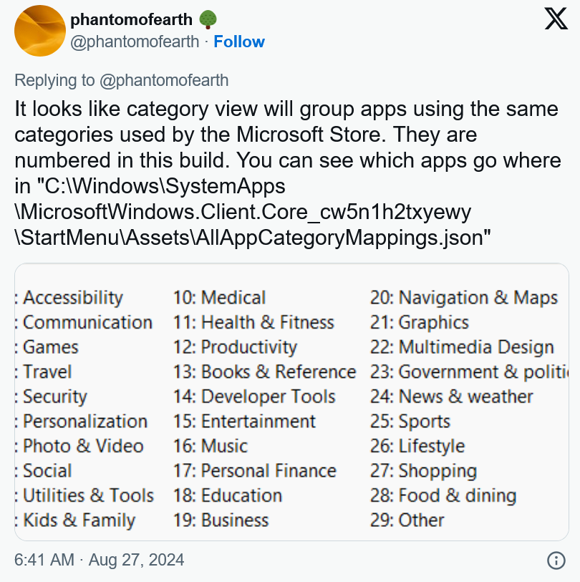The width and height of the screenshot is (580, 582).
Task: Open the X logo link
Action: click(x=556, y=19)
